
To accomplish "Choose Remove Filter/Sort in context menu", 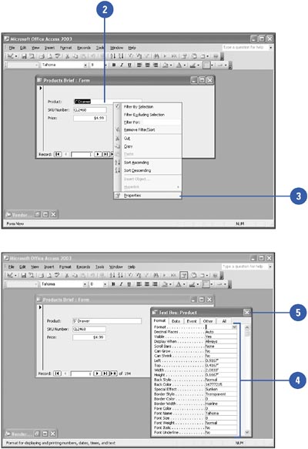I will (148, 129).
